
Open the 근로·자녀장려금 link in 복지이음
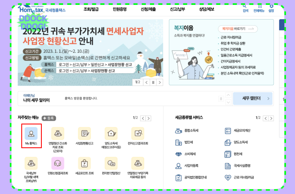[231, 37]
